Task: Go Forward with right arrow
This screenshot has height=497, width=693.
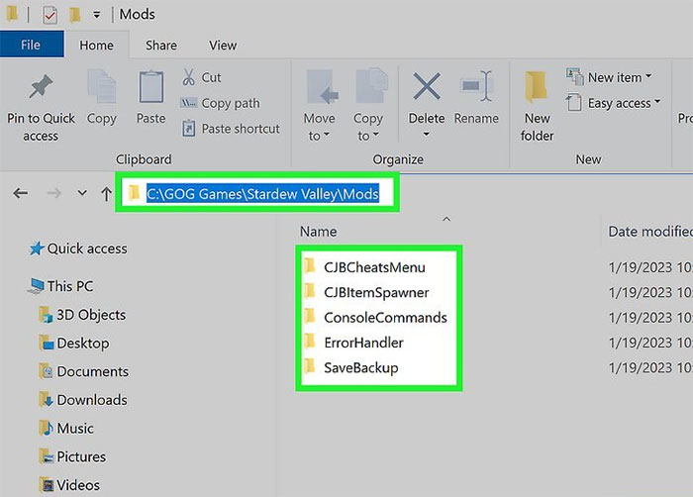Action: tap(53, 193)
